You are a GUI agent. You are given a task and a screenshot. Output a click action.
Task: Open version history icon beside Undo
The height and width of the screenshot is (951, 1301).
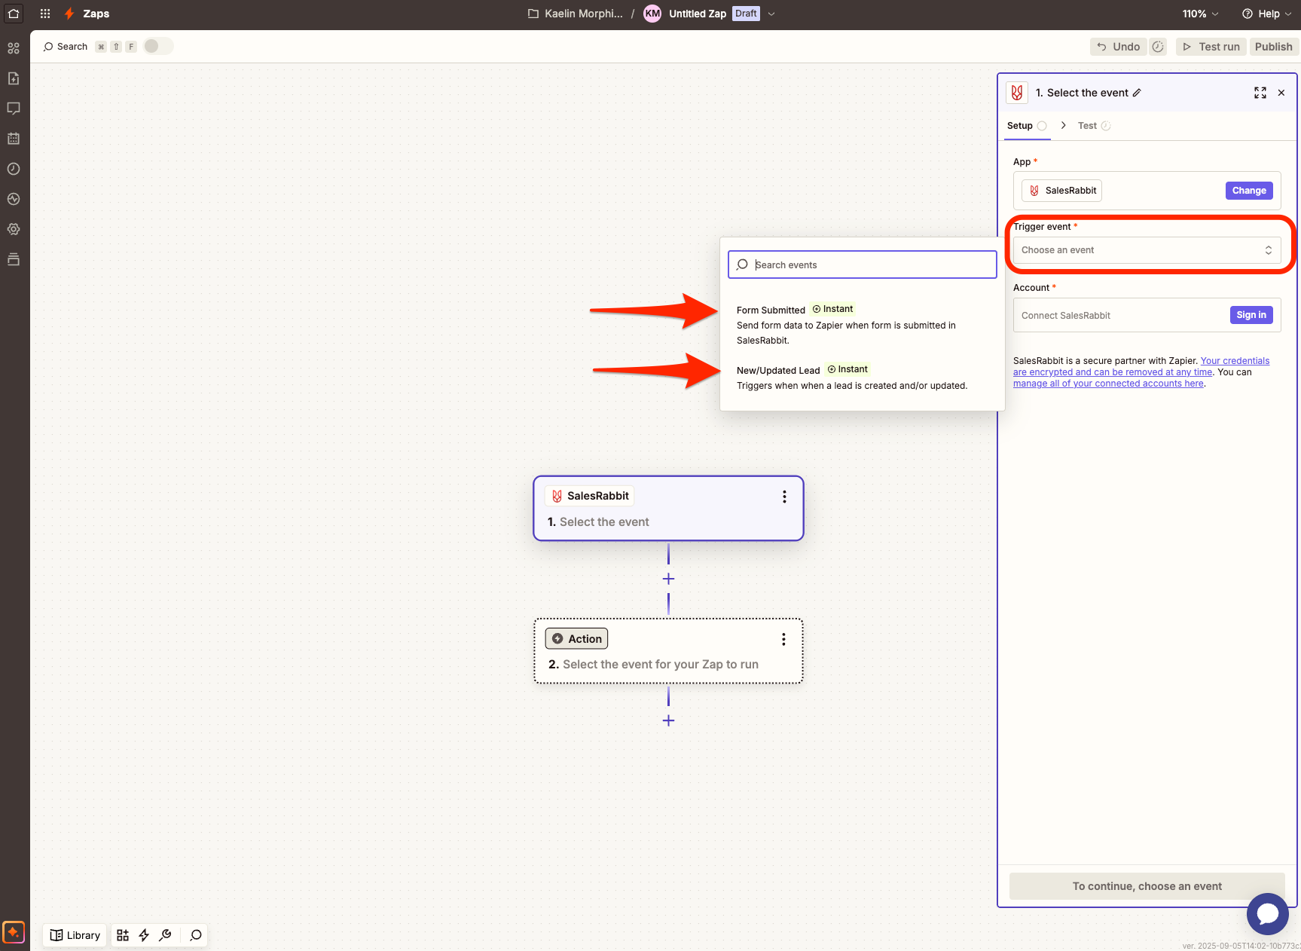point(1158,47)
